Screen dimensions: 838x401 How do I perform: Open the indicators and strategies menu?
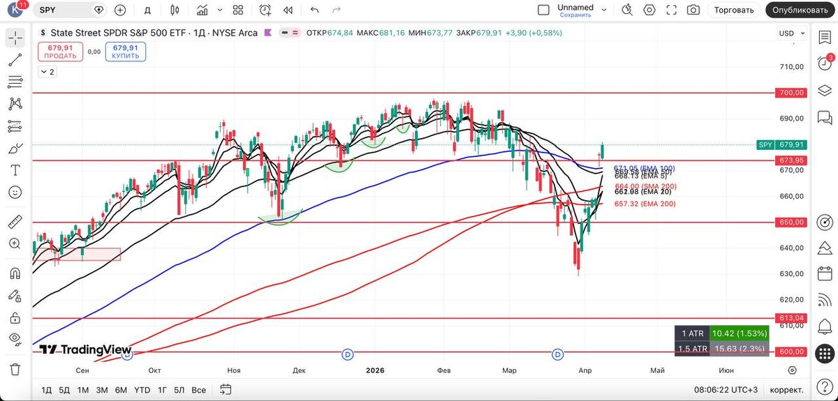click(202, 10)
